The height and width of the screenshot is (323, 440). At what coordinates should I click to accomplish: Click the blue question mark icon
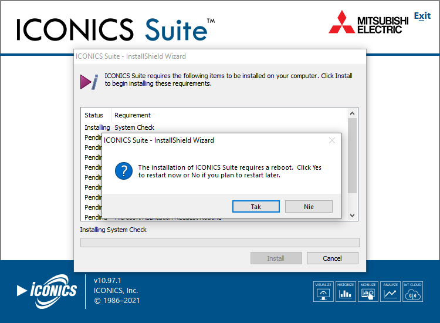[x=124, y=171]
